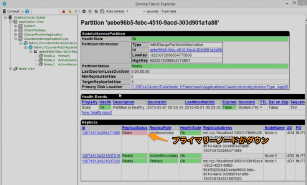Sort health events by Expired column
The image size is (307, 185).
click(x=229, y=102)
